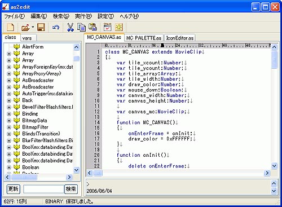Screen dimensions: 282x207
Task: Open the dropdown arrow beside open folder icon
Action: (33, 27)
